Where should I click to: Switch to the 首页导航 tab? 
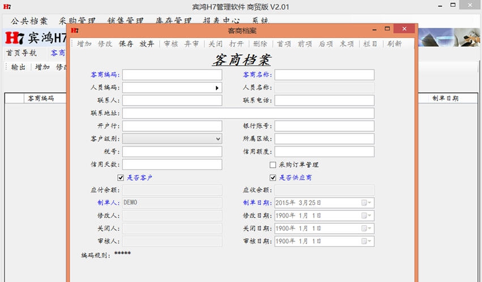22,53
